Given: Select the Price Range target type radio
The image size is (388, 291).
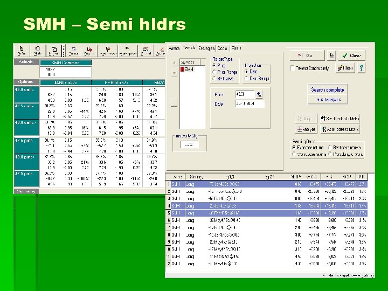Looking at the screenshot, I should (x=214, y=72).
